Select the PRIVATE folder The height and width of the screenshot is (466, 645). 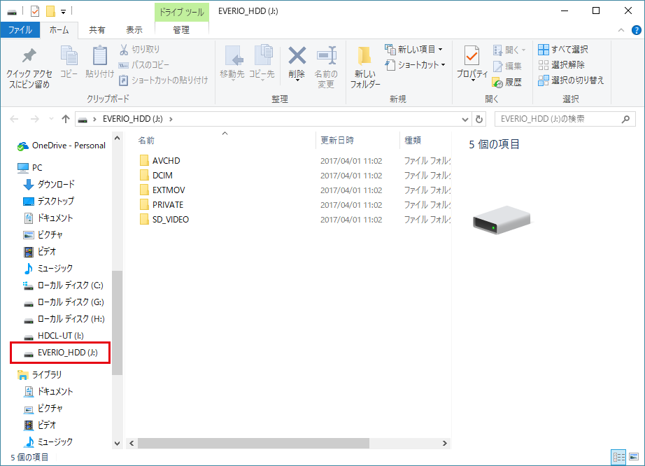(x=168, y=205)
